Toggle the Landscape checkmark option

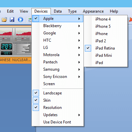pyautogui.click(x=36, y=93)
